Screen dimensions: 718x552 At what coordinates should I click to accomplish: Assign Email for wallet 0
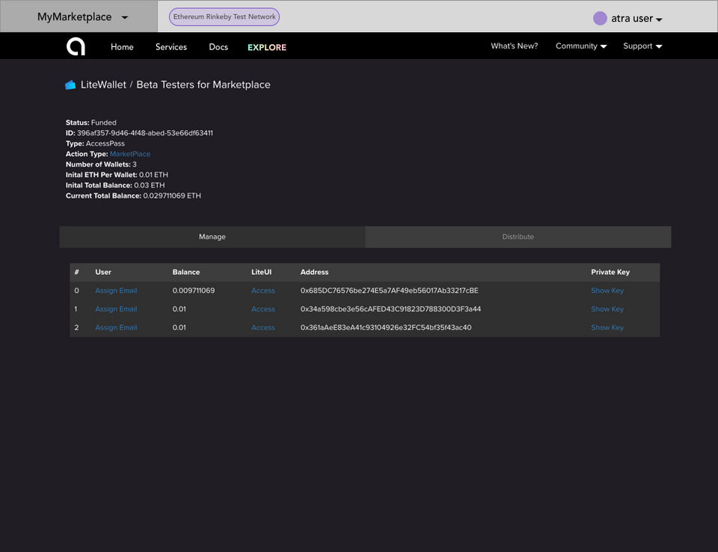click(117, 291)
